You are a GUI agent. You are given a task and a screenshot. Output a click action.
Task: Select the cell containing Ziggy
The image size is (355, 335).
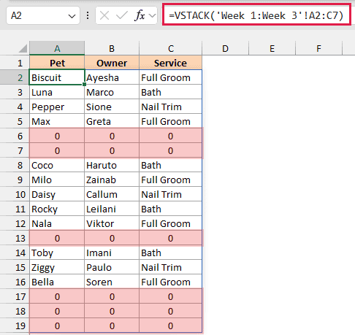click(57, 267)
